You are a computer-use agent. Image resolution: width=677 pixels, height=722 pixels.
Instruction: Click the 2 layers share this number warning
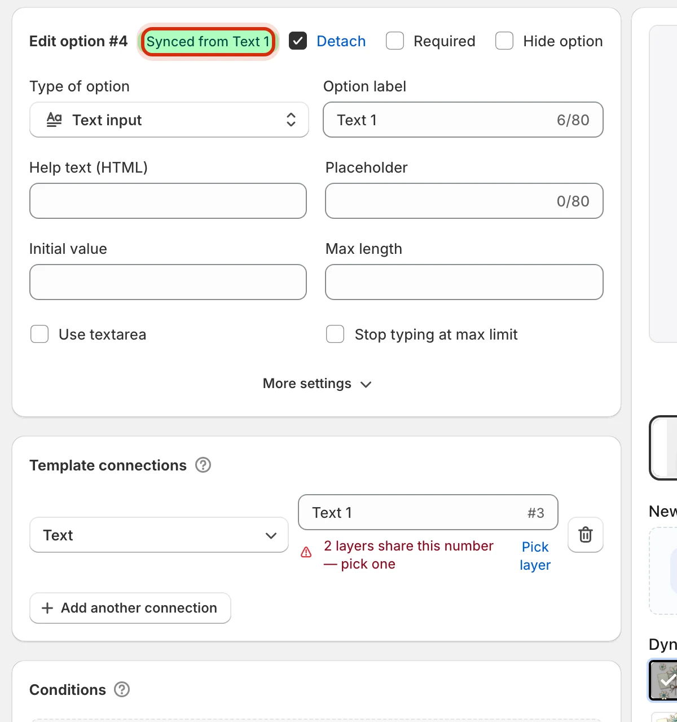click(x=408, y=555)
